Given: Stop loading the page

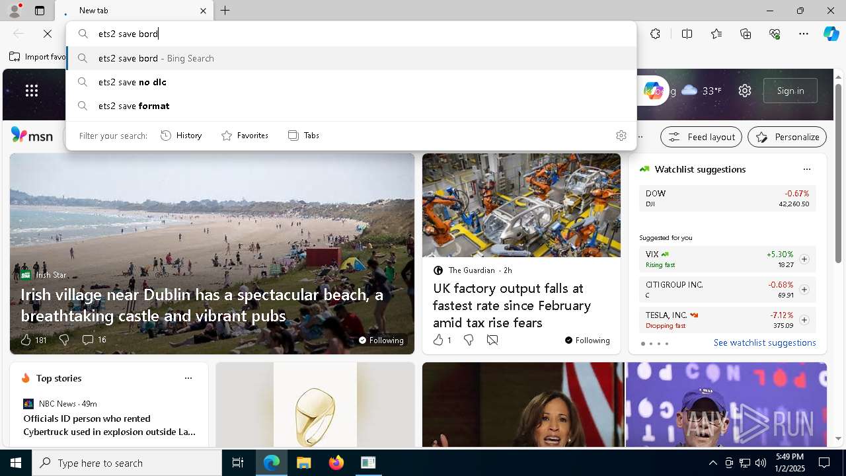Looking at the screenshot, I should pos(48,34).
